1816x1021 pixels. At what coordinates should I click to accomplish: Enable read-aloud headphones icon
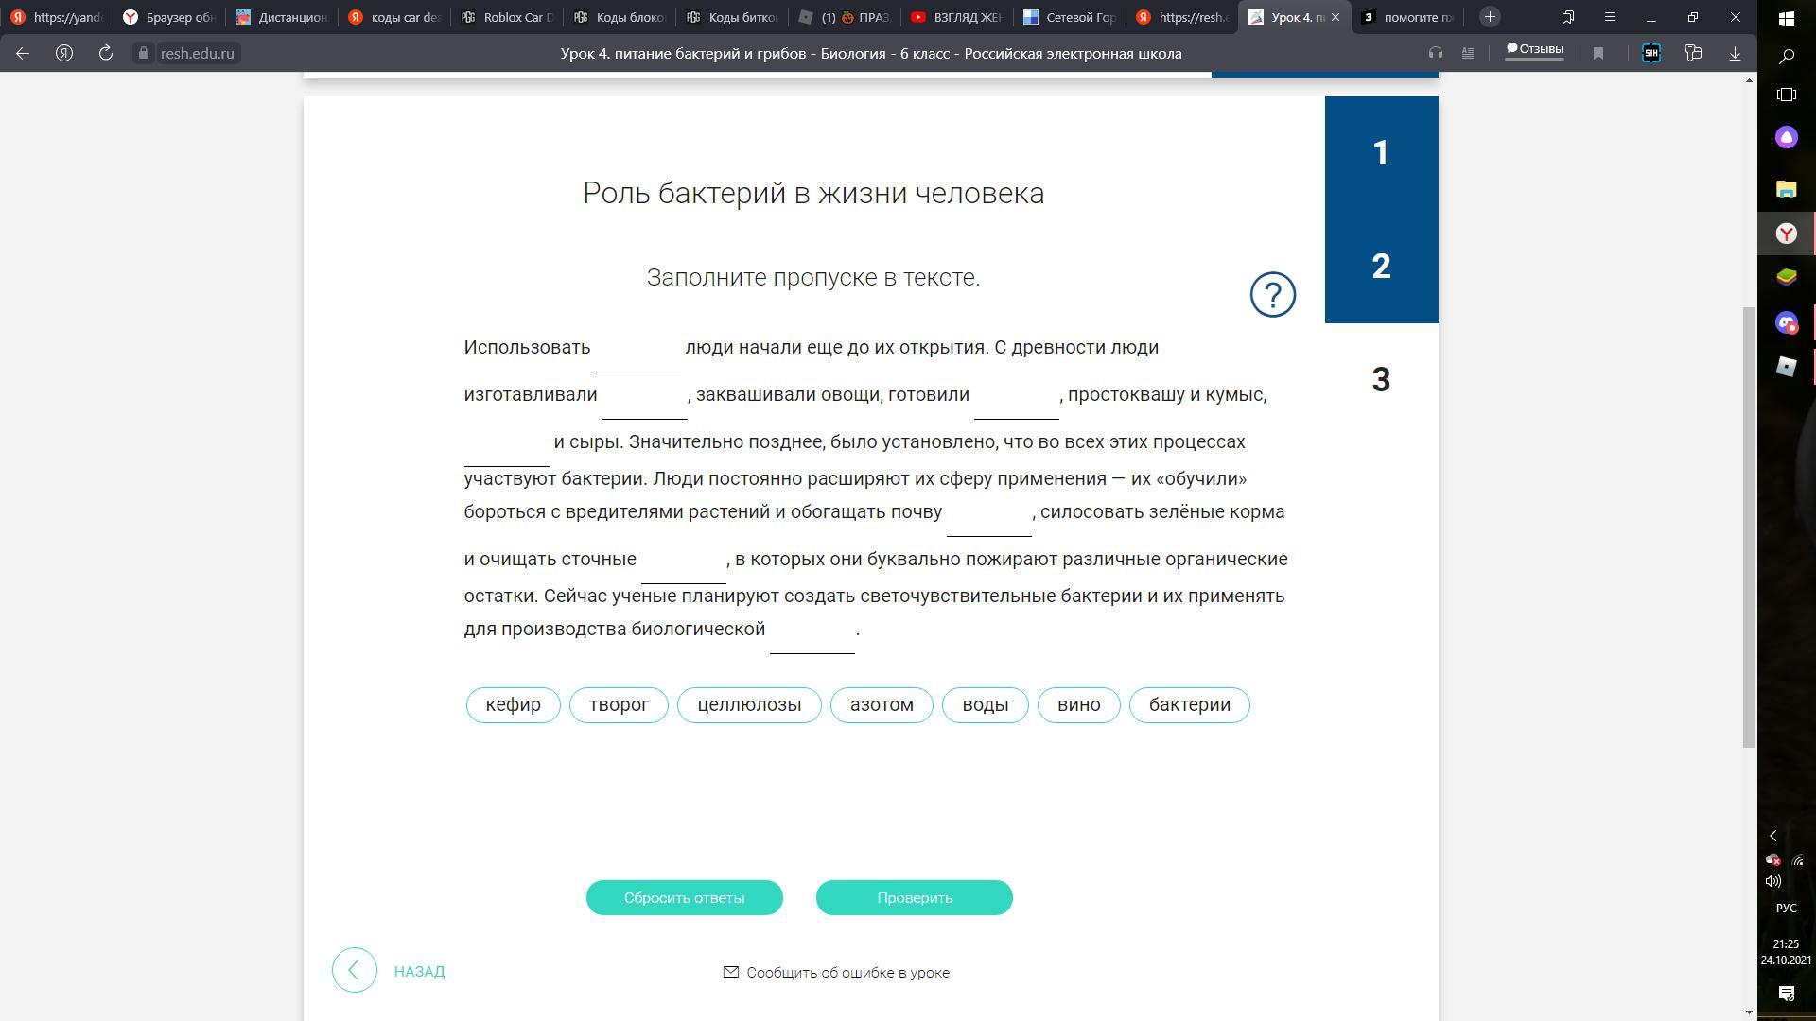pyautogui.click(x=1436, y=54)
